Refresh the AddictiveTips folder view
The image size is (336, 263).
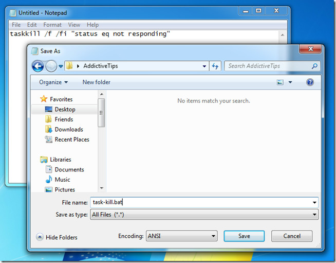coord(215,66)
